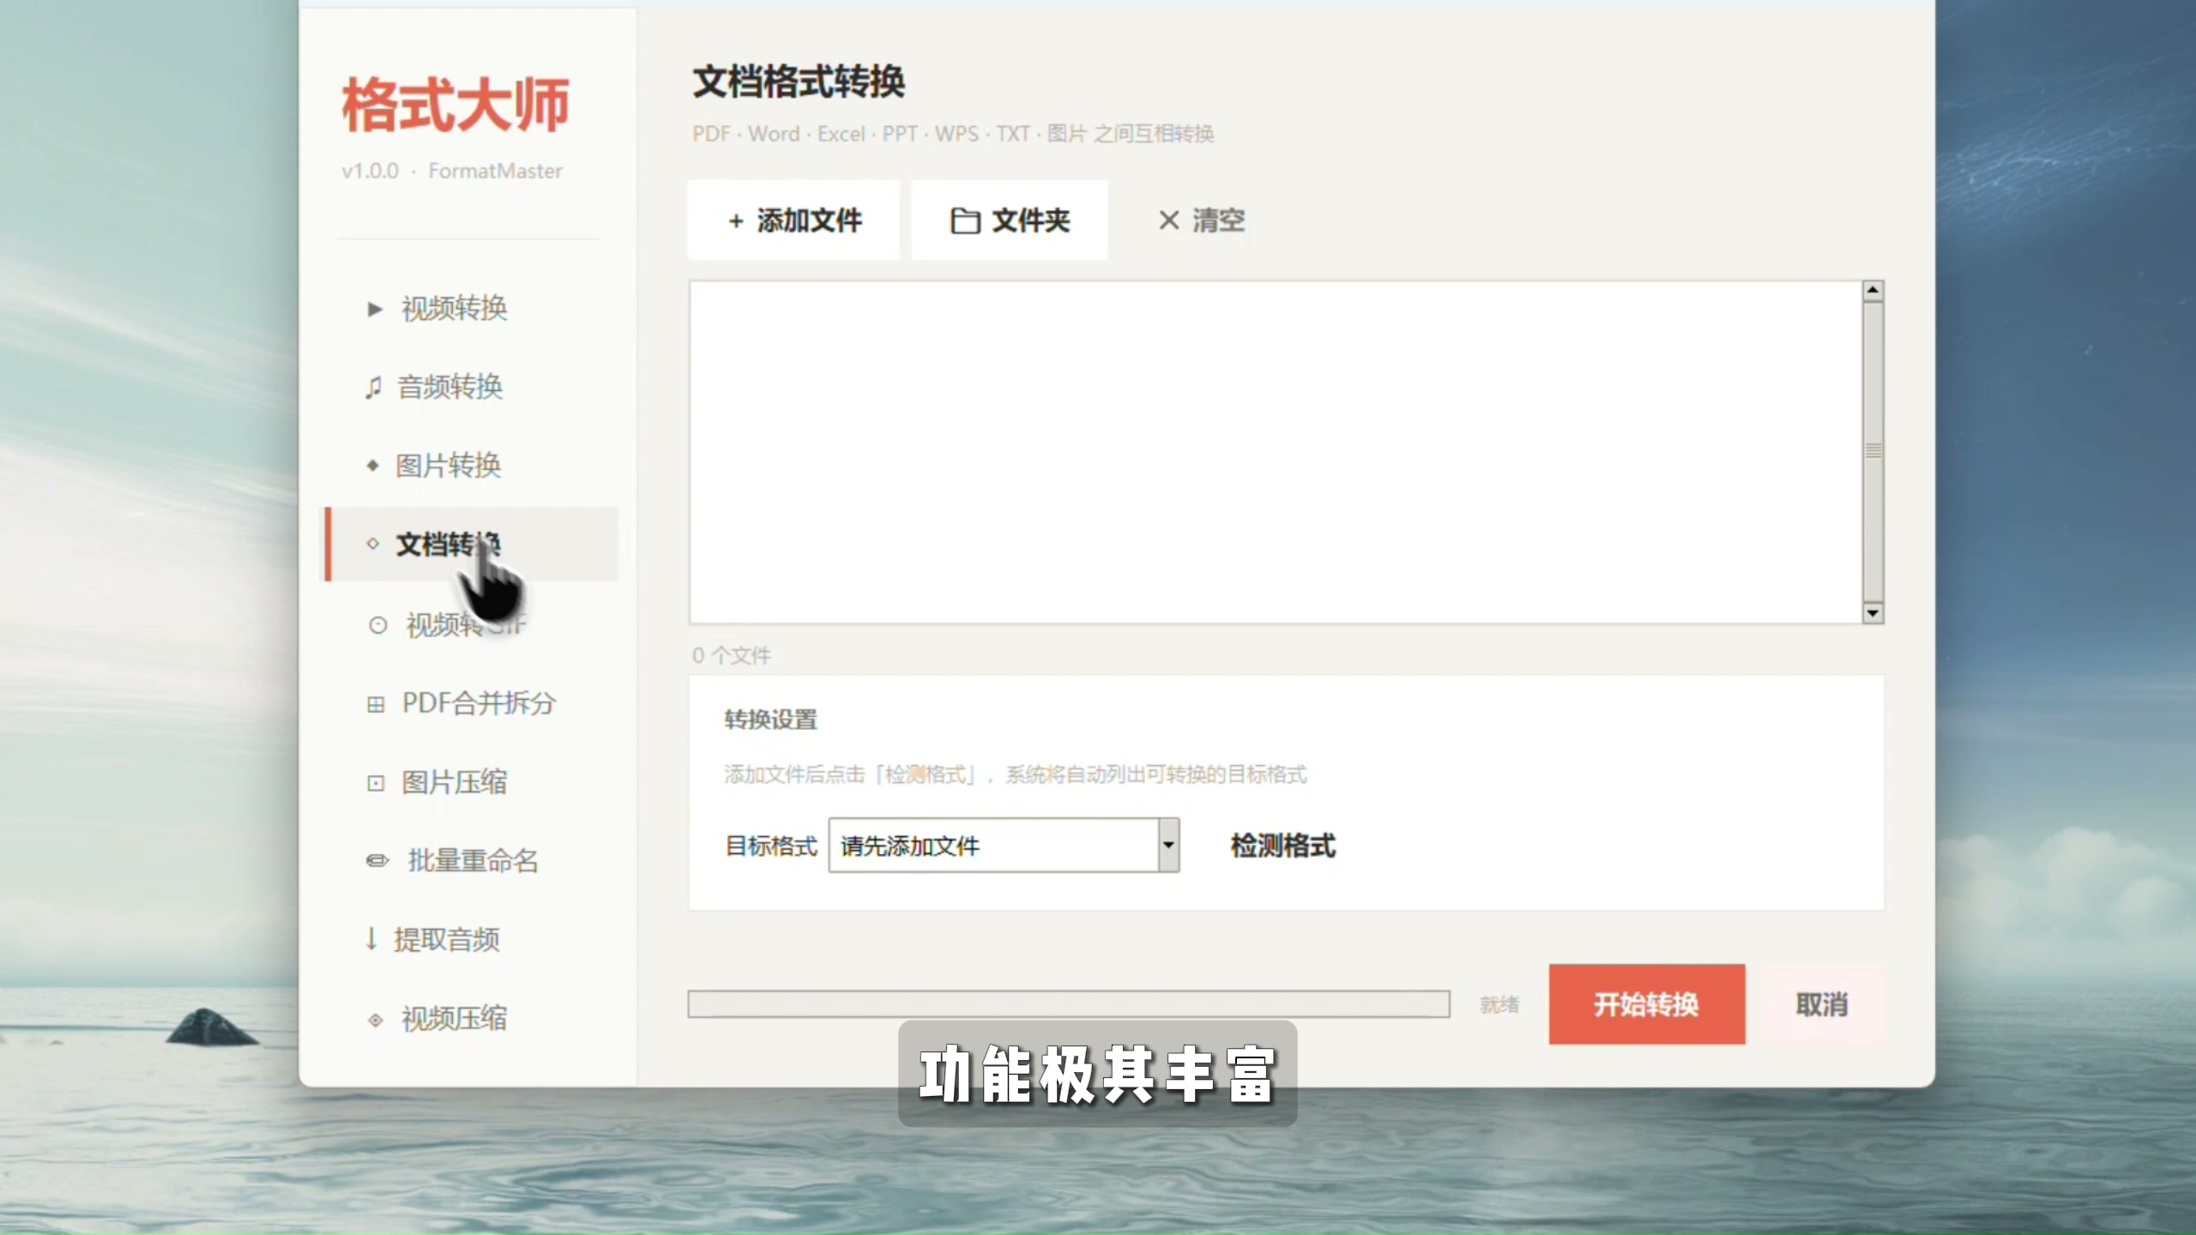
Task: Click the 文档格式转换 heading
Action: 799,82
